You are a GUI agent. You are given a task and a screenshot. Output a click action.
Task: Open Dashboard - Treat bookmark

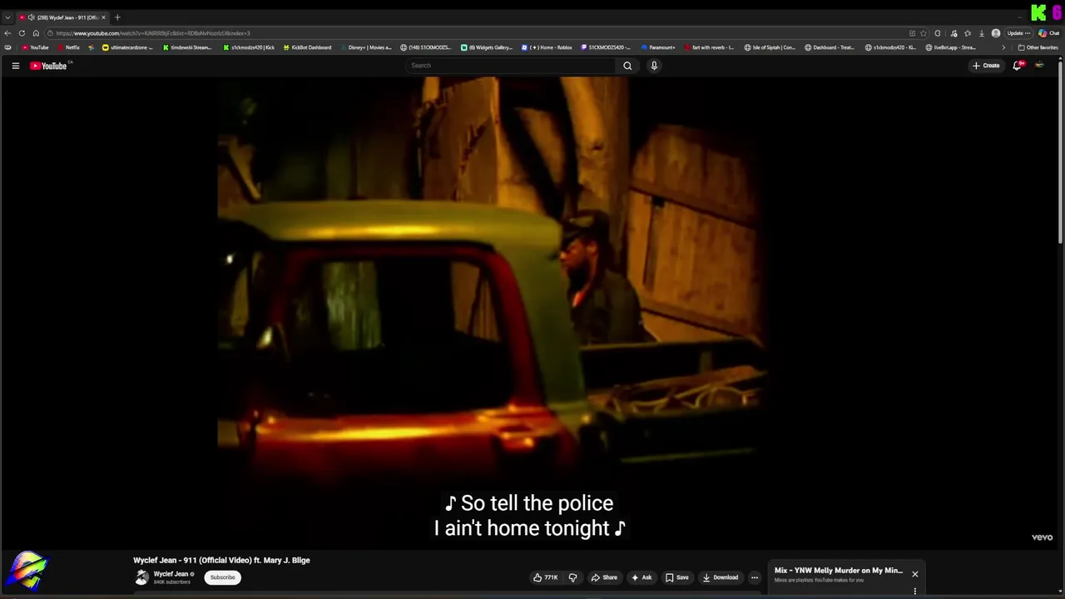[830, 47]
